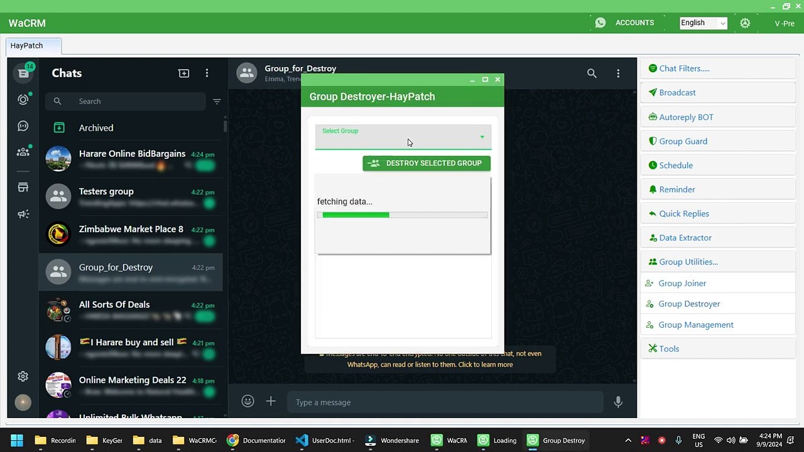Expand the Tools section
804x452 pixels.
[x=718, y=348]
